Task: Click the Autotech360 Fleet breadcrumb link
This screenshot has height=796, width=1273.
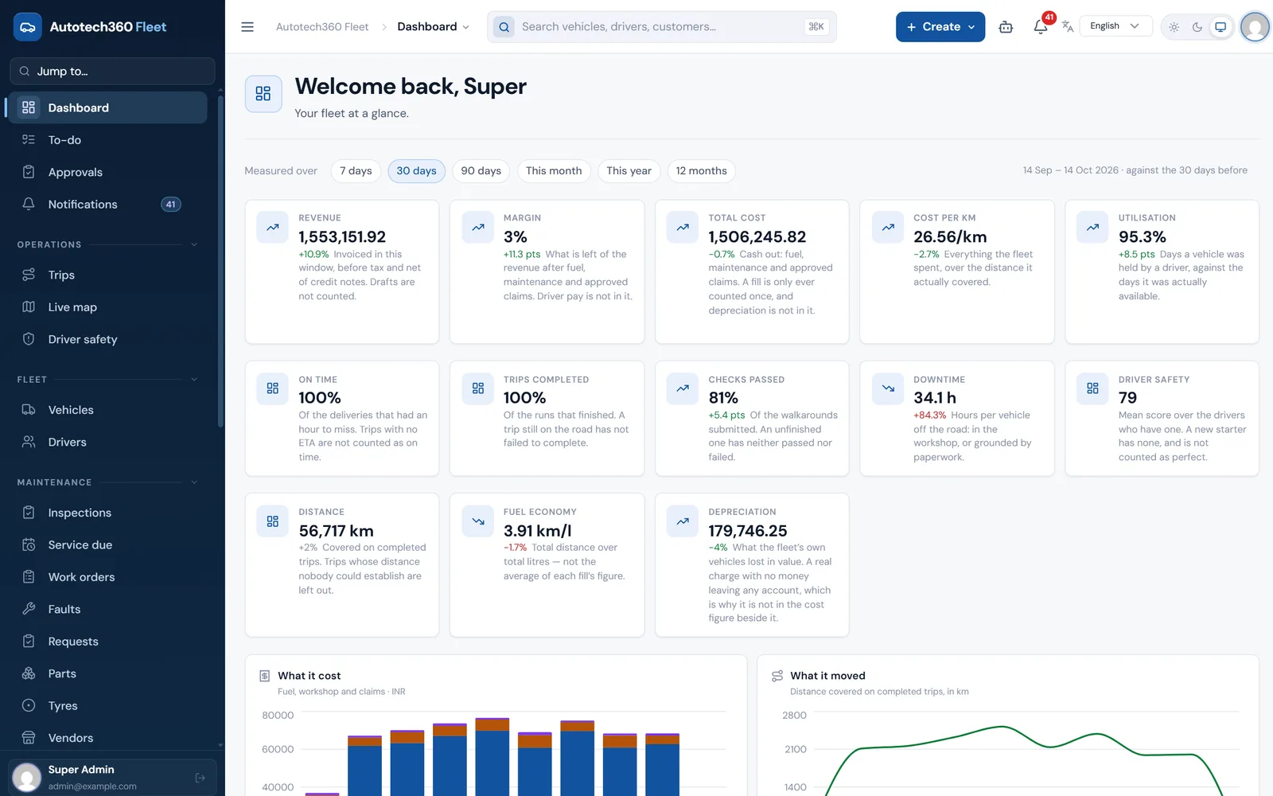Action: [x=322, y=27]
